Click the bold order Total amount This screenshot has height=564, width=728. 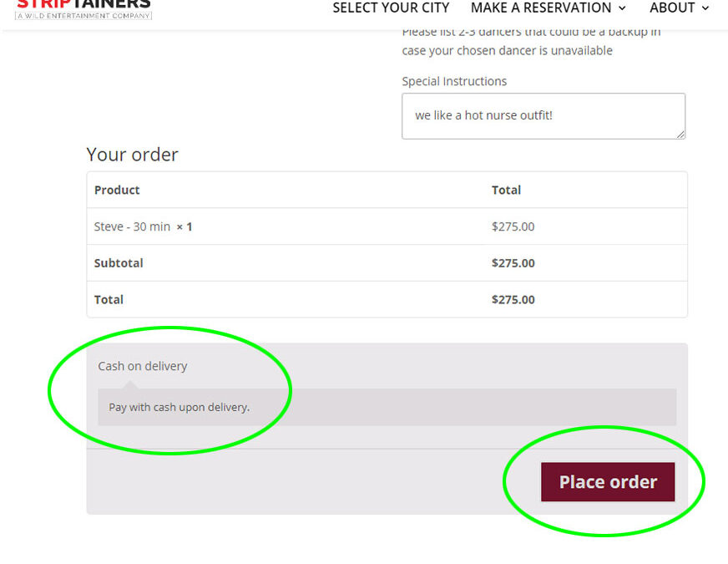click(513, 300)
